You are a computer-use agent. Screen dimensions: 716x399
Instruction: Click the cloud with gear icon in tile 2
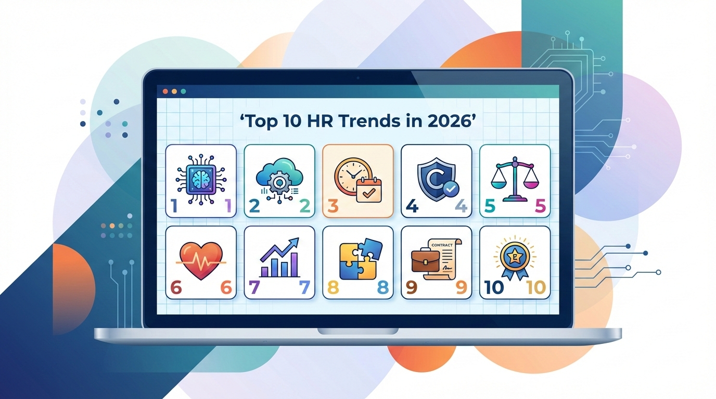pyautogui.click(x=279, y=179)
